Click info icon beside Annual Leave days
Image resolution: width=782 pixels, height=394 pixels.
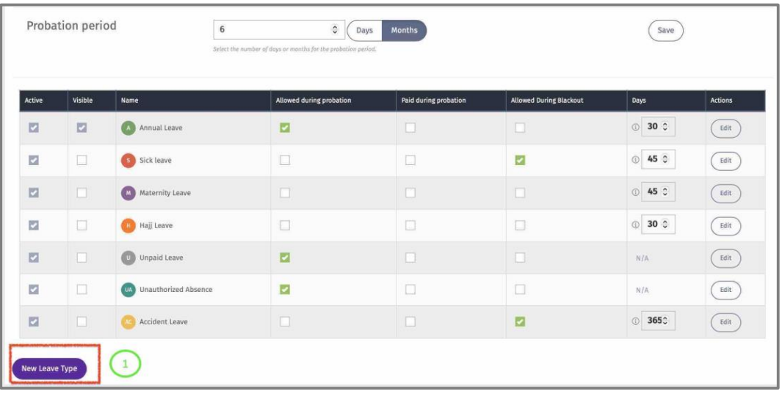click(635, 127)
